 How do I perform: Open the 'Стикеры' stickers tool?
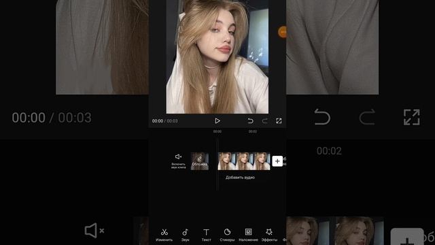pos(227,235)
